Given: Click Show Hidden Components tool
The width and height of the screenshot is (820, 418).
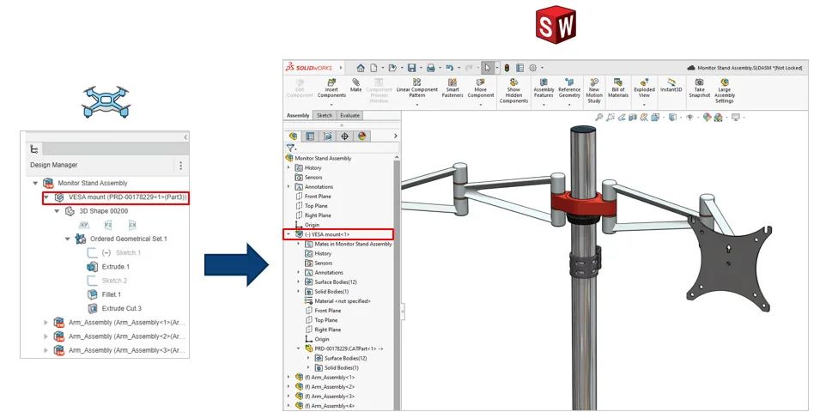Looking at the screenshot, I should click(513, 90).
